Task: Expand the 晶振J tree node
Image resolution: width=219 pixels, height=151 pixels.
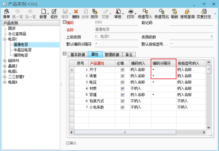Action: point(5,66)
